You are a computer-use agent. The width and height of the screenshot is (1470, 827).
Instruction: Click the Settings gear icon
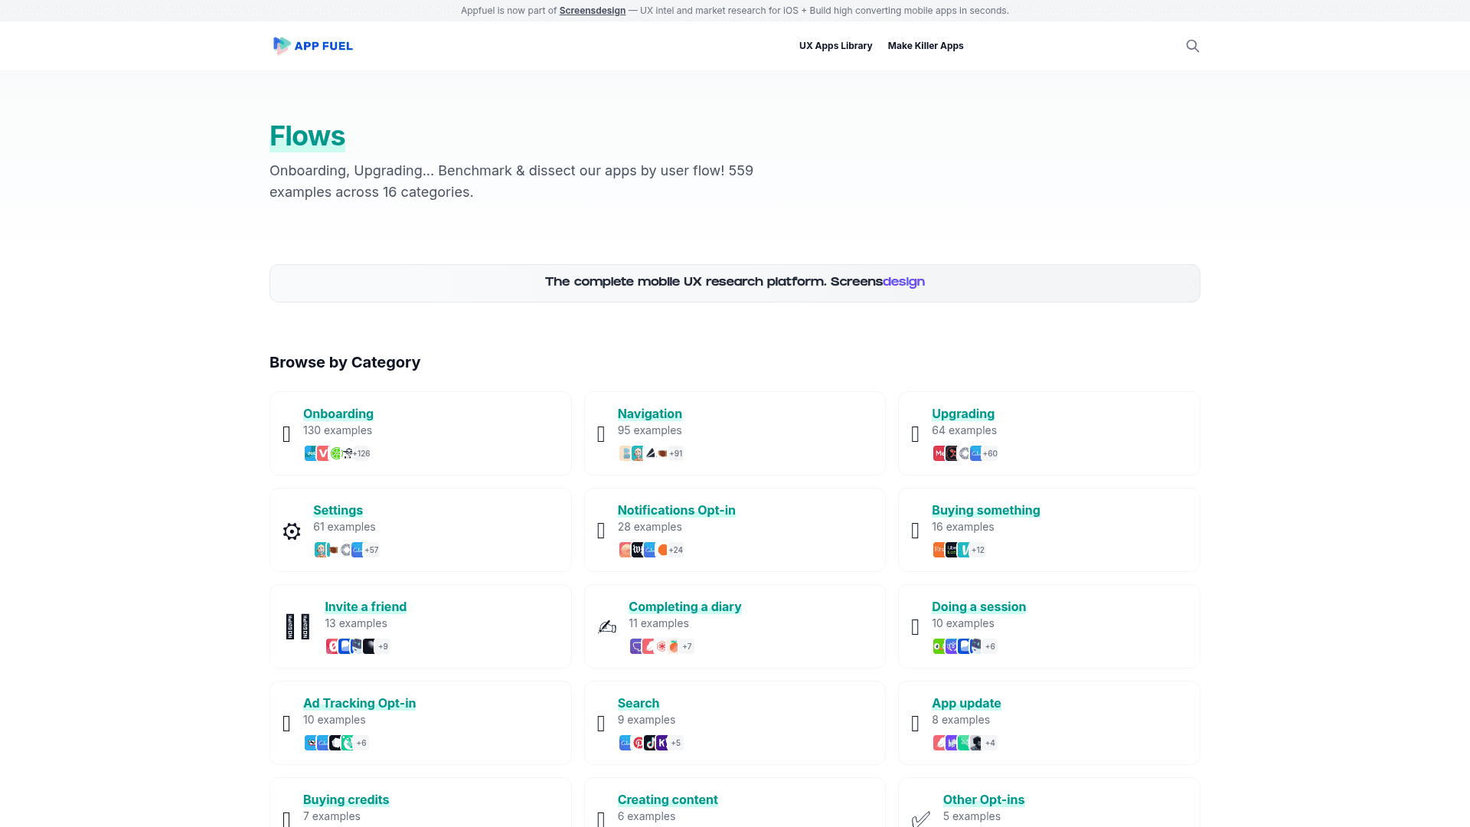[292, 531]
